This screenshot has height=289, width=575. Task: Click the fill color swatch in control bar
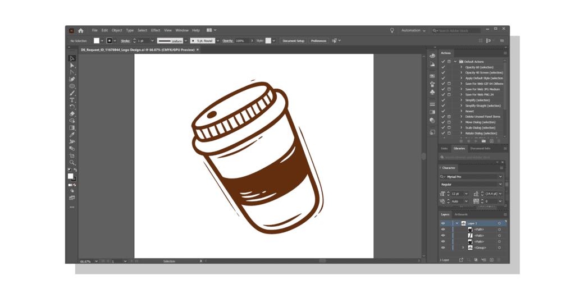tap(97, 40)
